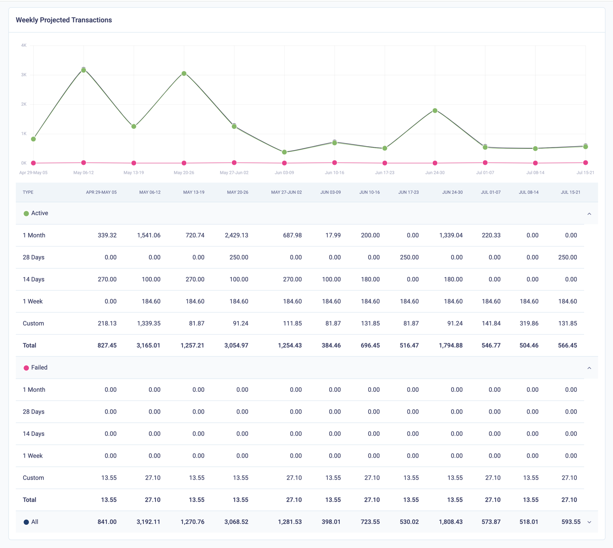Click Weekly Projected Transactions title
This screenshot has width=613, height=548.
(x=64, y=20)
